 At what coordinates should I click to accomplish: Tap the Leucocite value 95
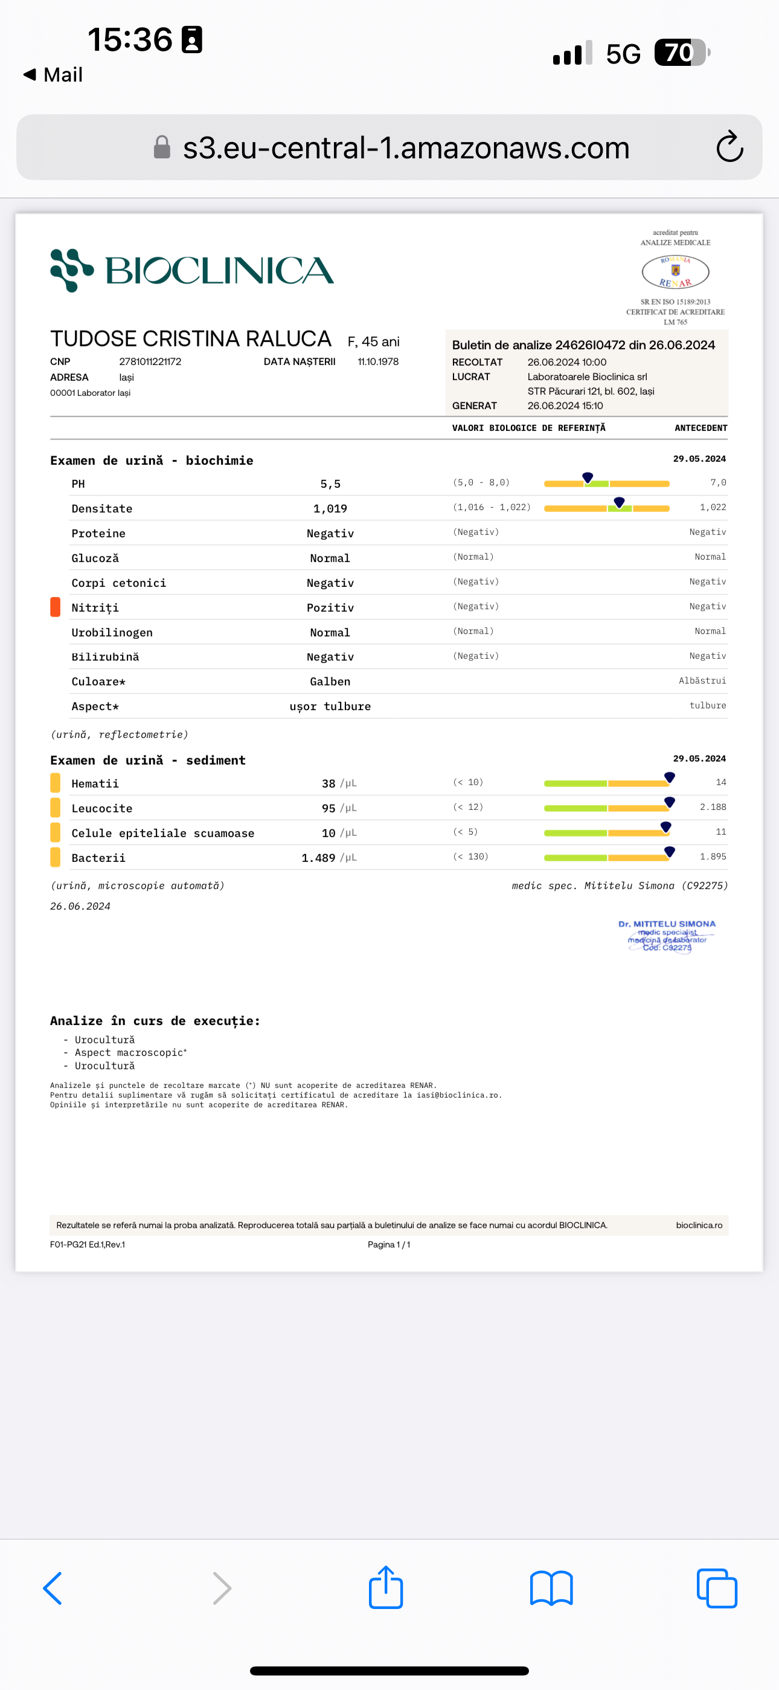[x=329, y=808]
